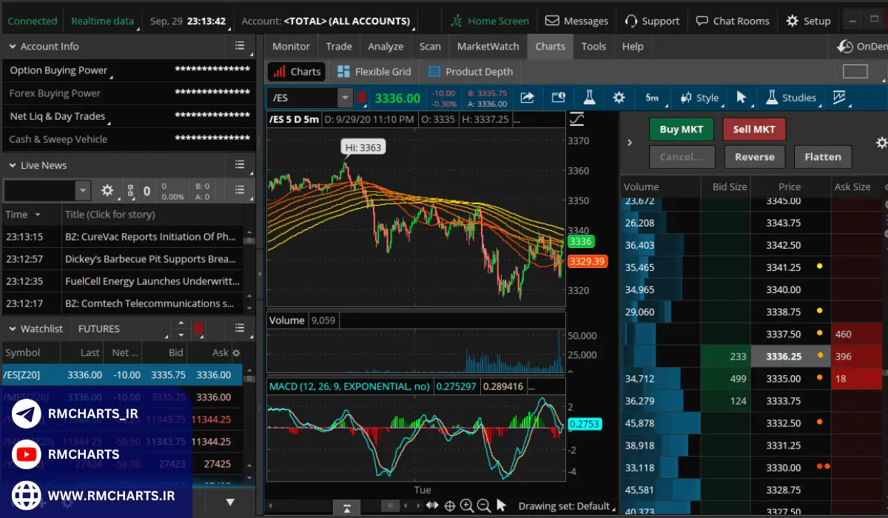Viewport: 888px width, 518px height.
Task: Open the 5m timeframe dropdown
Action: [651, 97]
